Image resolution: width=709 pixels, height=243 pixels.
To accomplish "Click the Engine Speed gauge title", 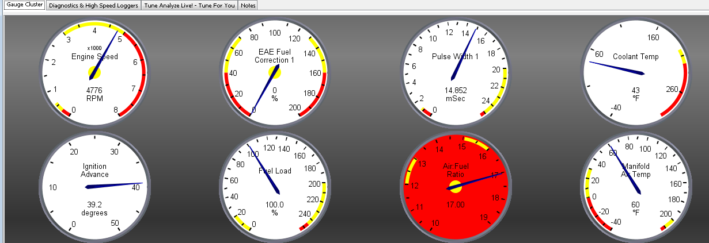I will coord(94,56).
